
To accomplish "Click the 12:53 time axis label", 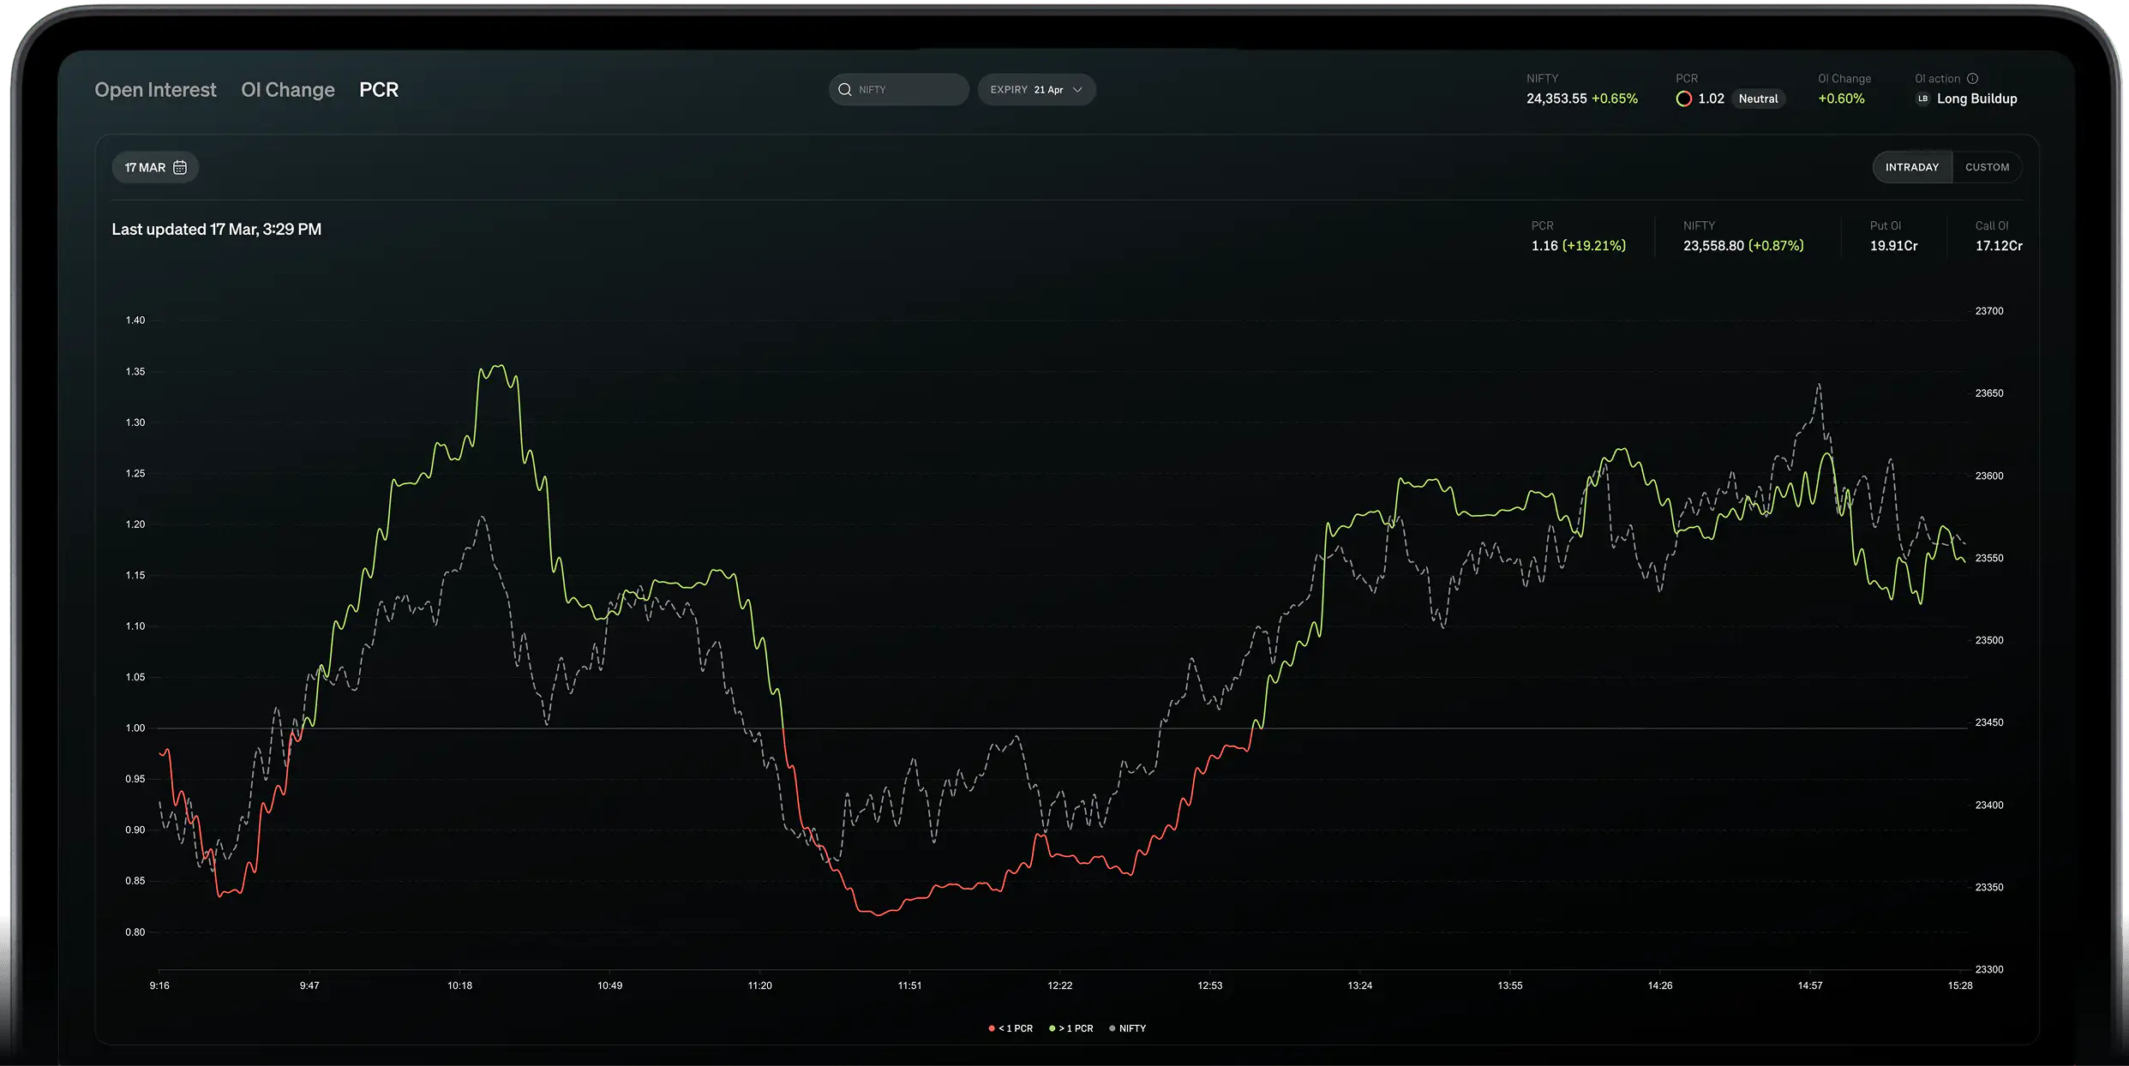I will click(1209, 985).
